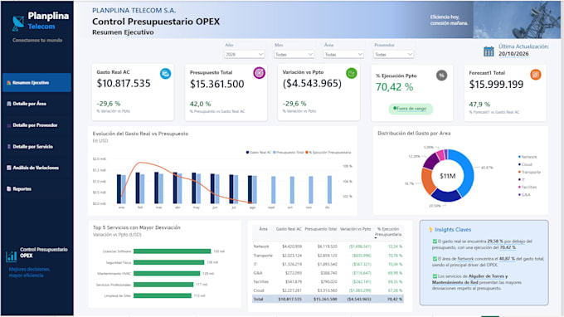Click the Fuera de rango status badge

click(411, 109)
